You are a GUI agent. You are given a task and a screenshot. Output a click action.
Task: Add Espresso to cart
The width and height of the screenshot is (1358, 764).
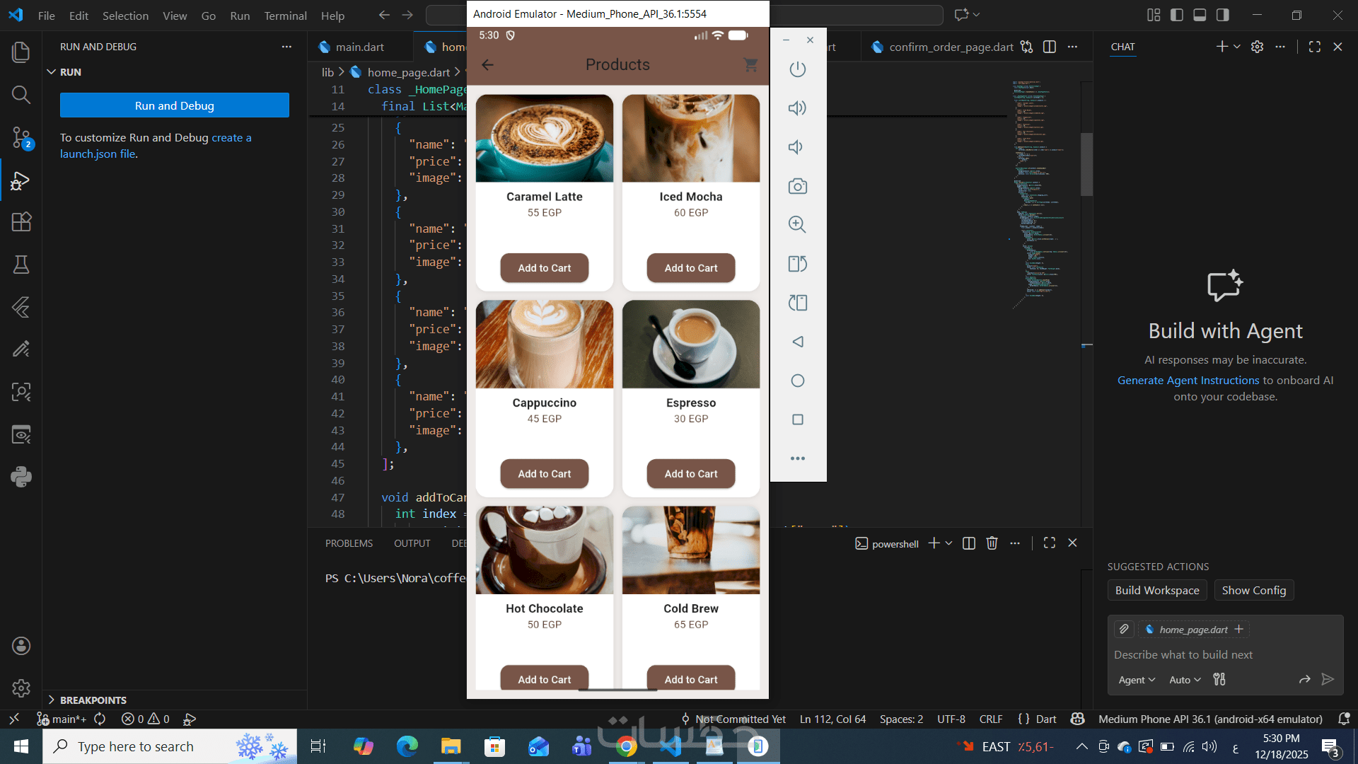690,474
